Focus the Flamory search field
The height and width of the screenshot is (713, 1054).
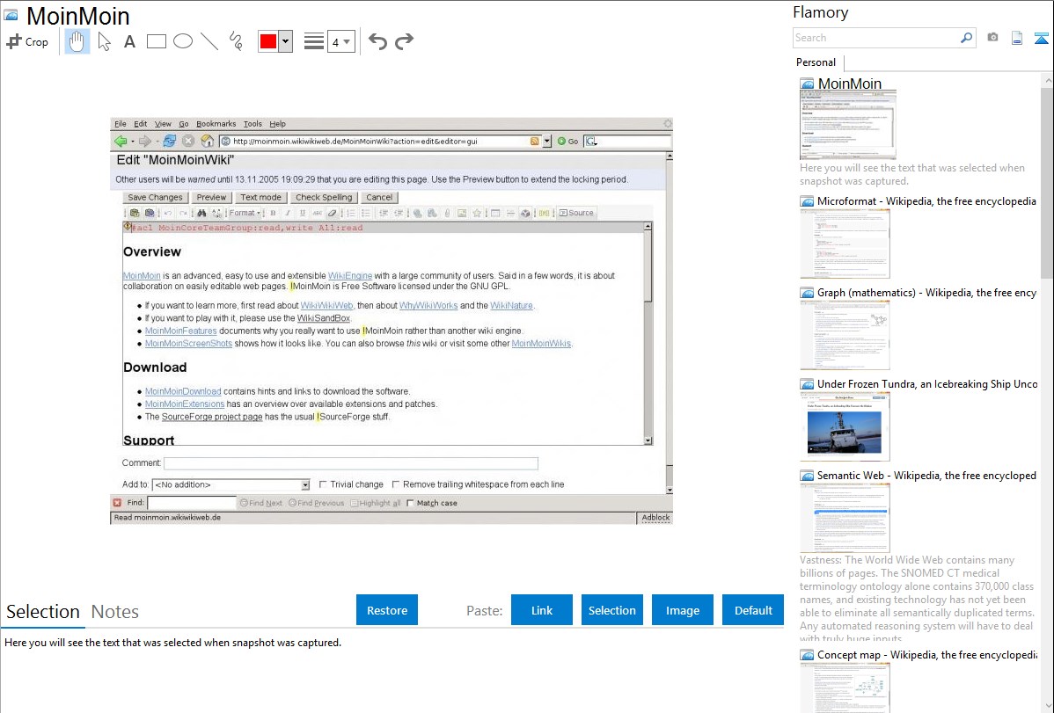point(875,38)
